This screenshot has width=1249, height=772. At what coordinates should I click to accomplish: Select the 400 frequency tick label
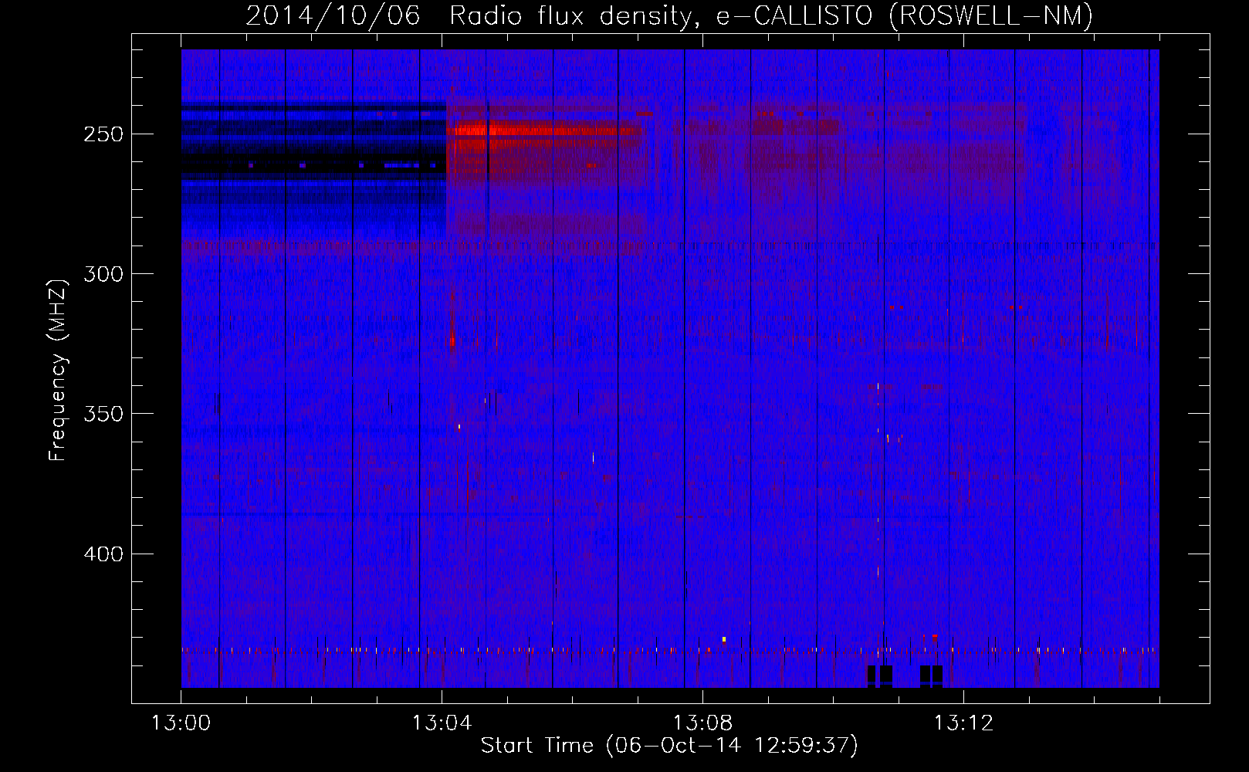[103, 554]
